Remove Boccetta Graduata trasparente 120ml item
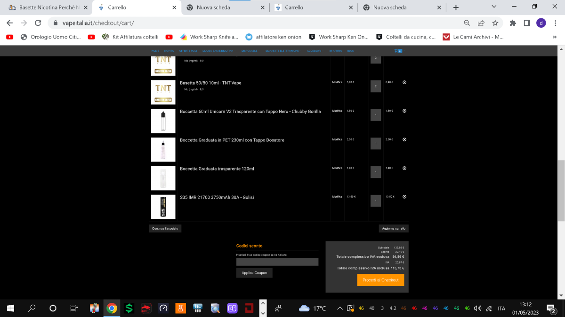The height and width of the screenshot is (317, 565). [404, 168]
